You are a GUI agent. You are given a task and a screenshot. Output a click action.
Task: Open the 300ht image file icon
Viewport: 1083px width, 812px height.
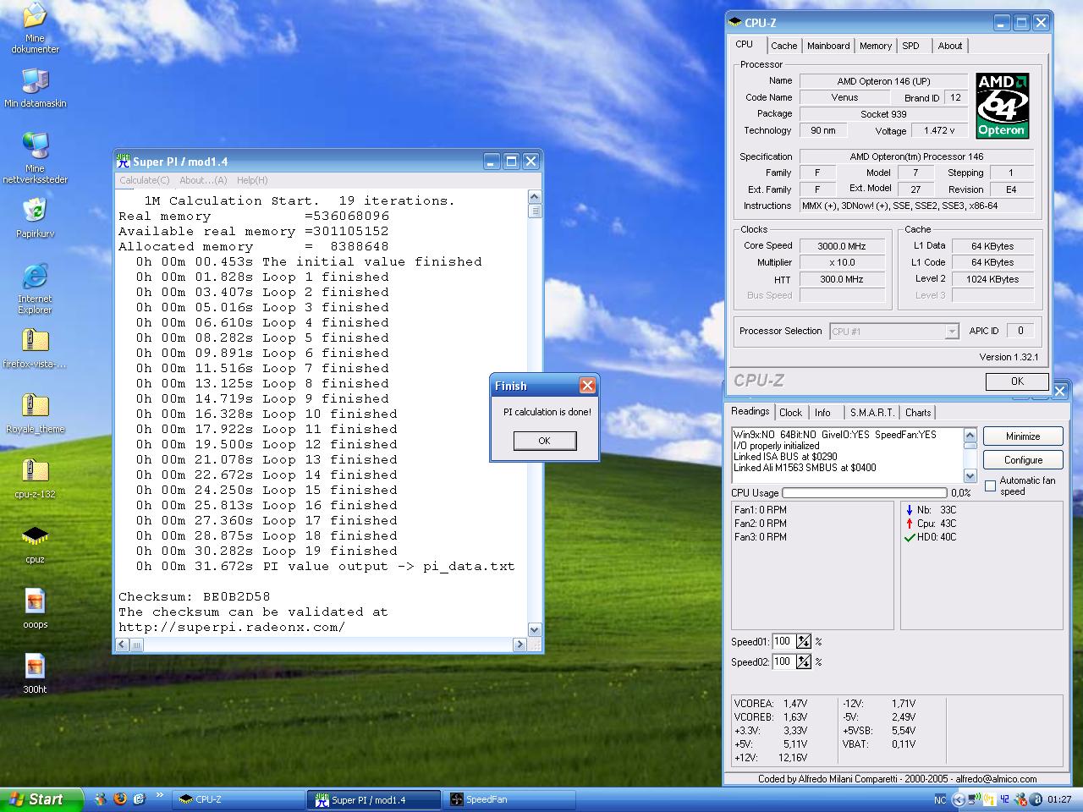coord(35,674)
